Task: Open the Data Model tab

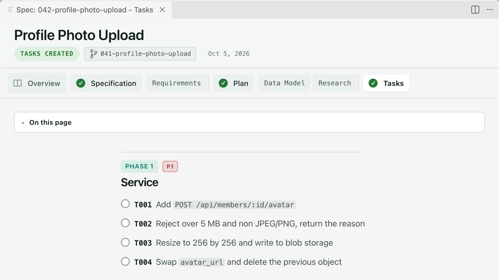Action: click(284, 83)
